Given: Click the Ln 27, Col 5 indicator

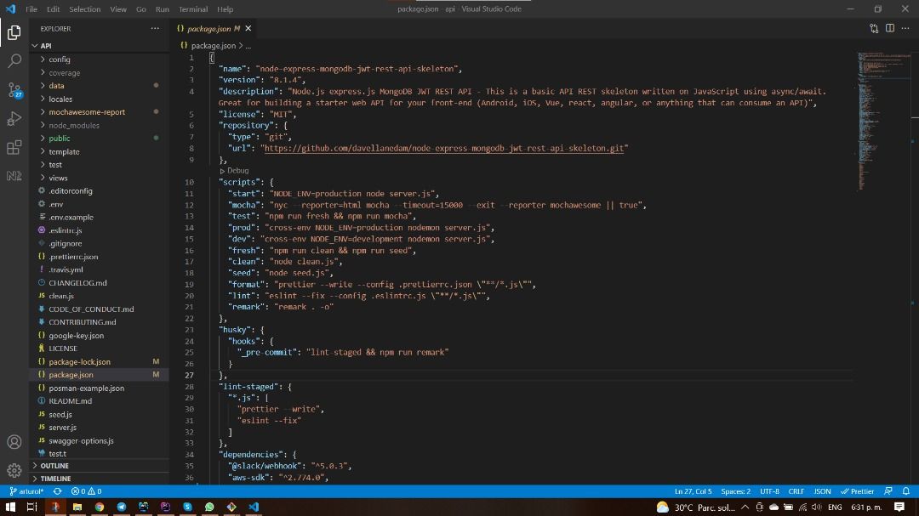Looking at the screenshot, I should pos(693,491).
